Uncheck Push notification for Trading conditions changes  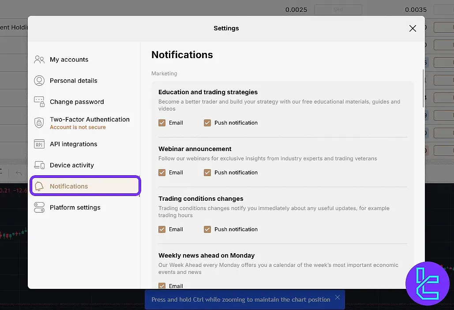(207, 229)
